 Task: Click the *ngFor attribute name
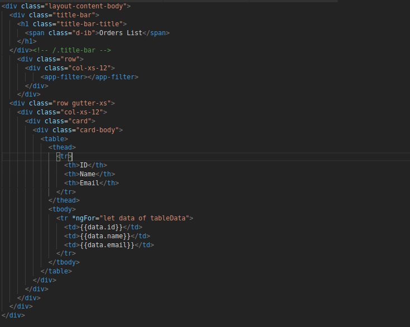click(x=84, y=218)
